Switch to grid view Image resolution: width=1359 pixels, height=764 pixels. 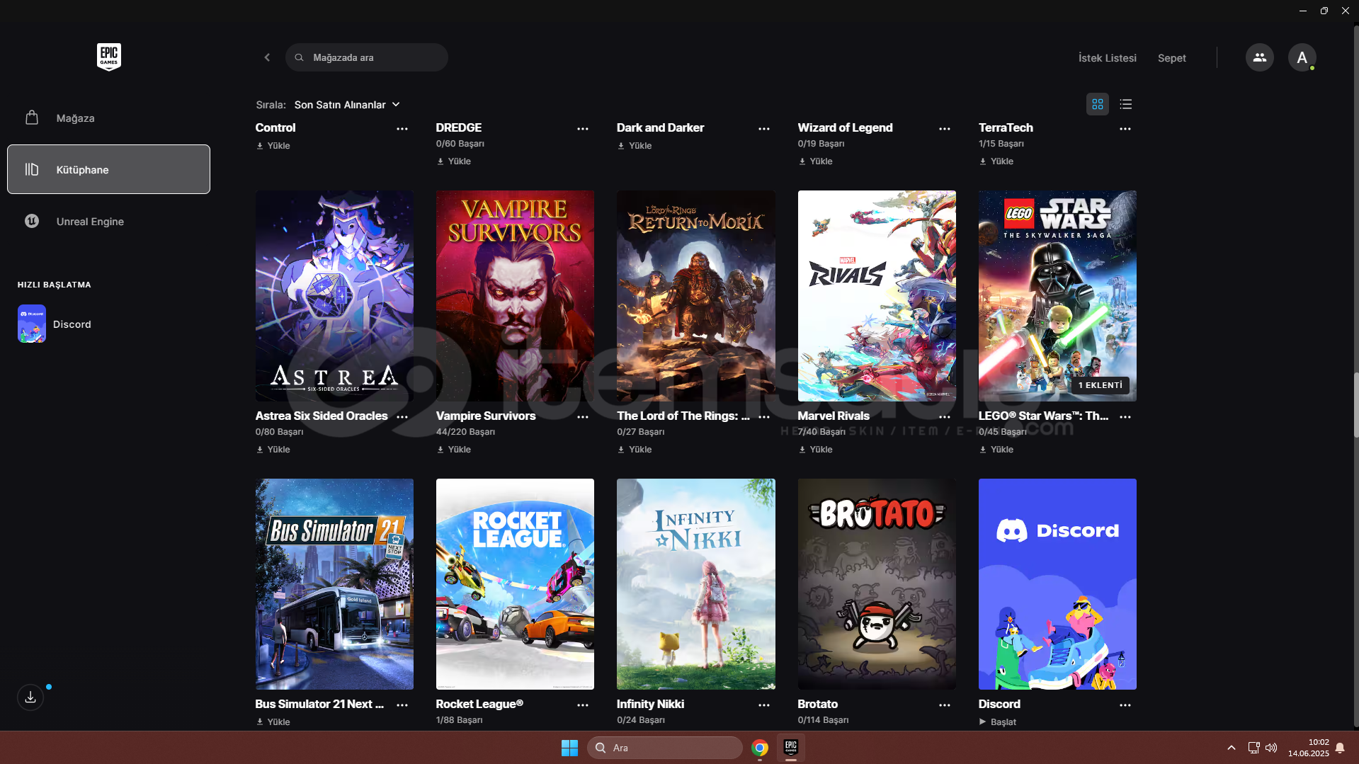1097,104
